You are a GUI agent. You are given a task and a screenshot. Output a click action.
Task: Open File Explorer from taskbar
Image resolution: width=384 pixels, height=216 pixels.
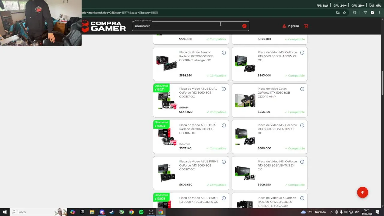pyautogui.click(x=92, y=212)
